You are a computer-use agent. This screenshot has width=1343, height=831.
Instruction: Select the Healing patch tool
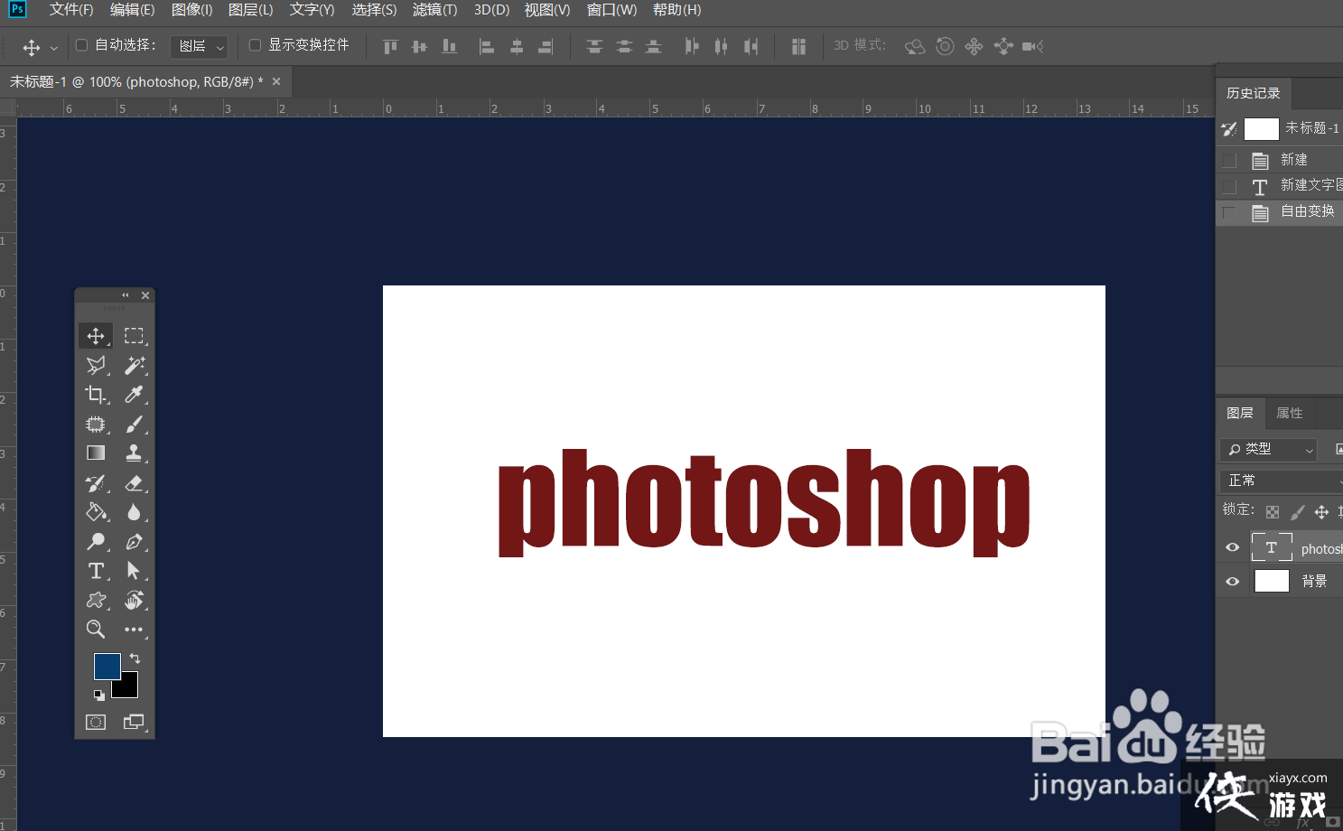coord(96,424)
